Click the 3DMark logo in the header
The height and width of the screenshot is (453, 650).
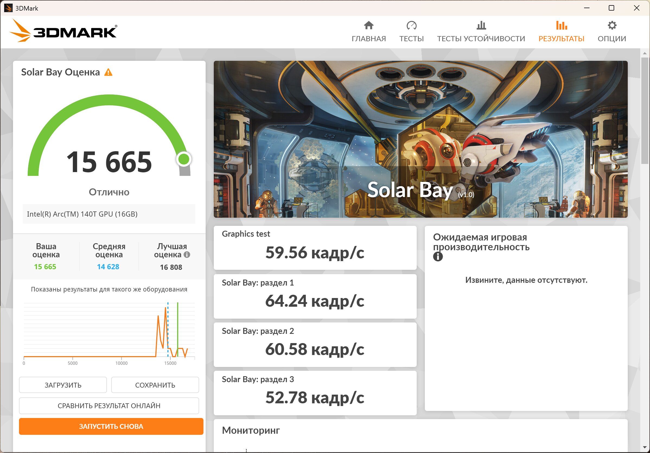coord(63,31)
